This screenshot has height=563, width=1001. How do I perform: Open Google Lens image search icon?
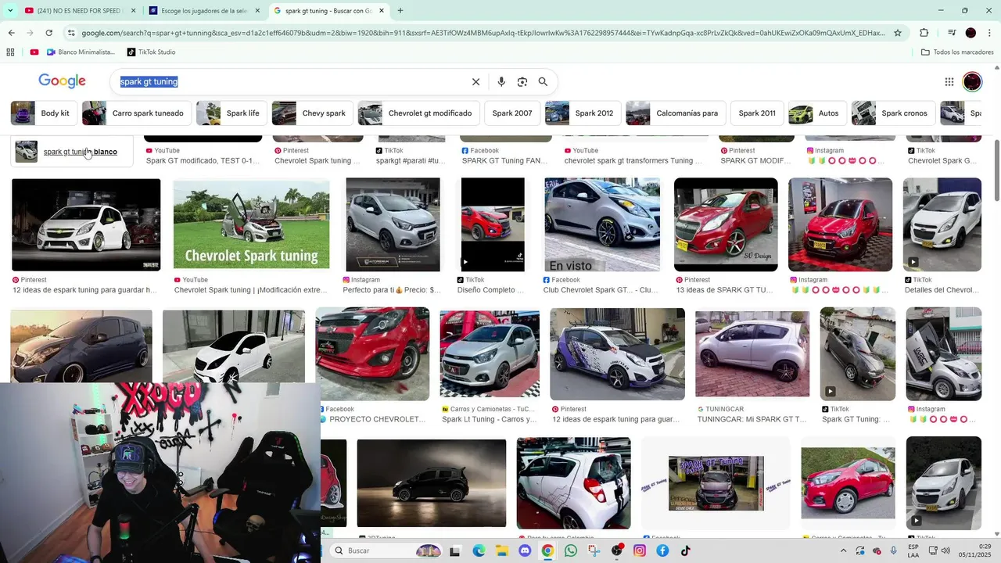point(522,81)
